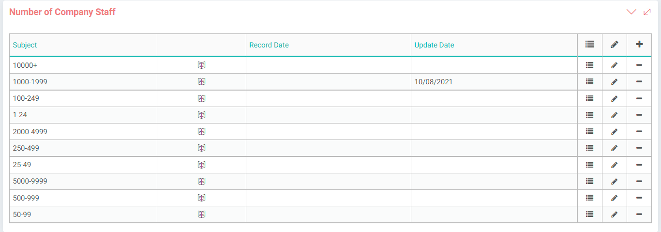Click the plus icon to add record
The height and width of the screenshot is (232, 661).
pos(639,44)
